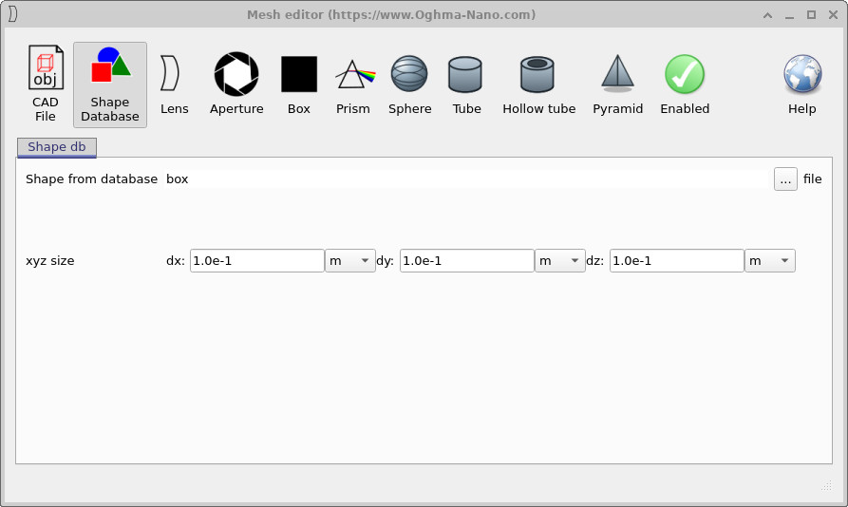Click the shape from database 'box' field
848x507 pixels.
465,178
